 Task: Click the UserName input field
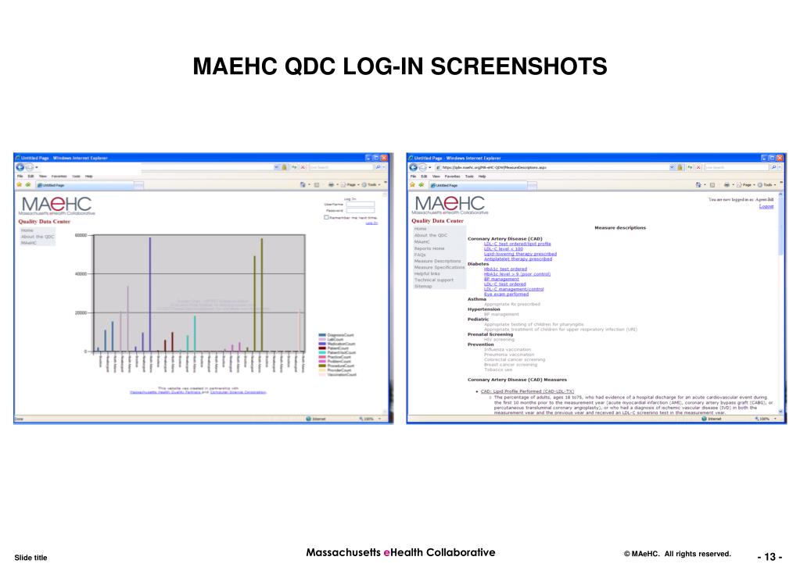point(361,204)
